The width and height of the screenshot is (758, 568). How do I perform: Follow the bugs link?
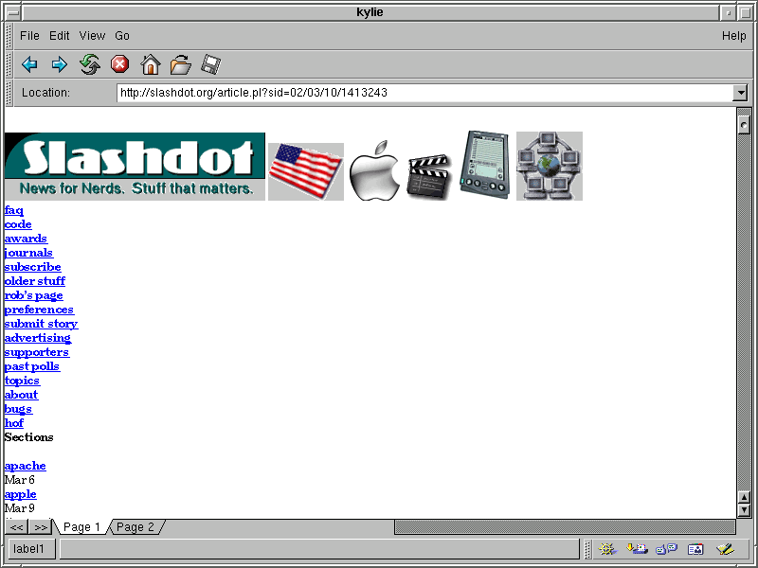click(18, 409)
